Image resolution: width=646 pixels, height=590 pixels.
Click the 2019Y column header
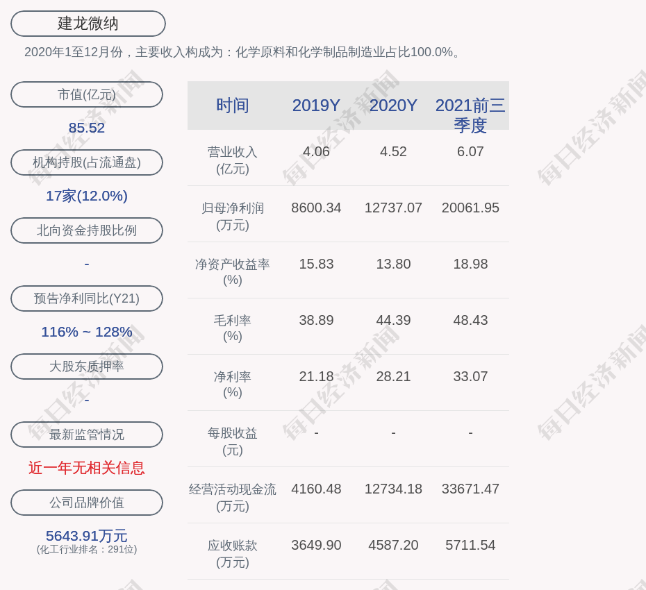[x=317, y=106]
